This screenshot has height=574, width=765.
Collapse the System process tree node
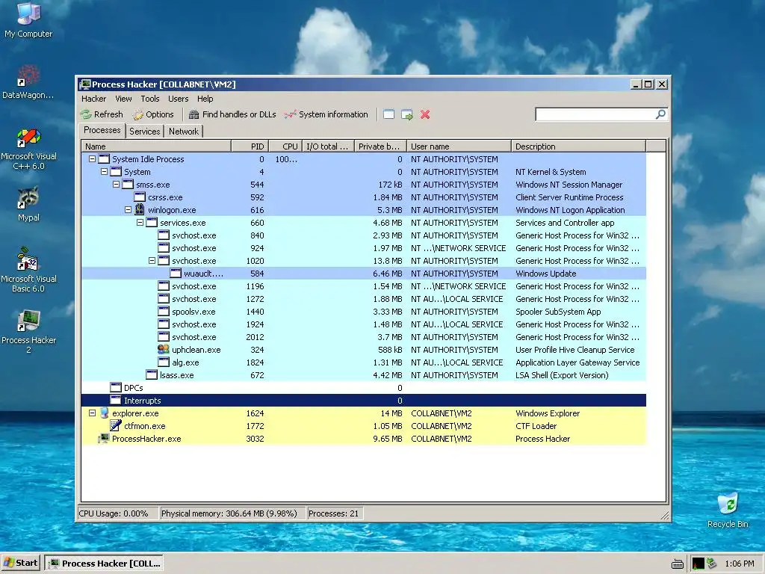[x=104, y=172]
